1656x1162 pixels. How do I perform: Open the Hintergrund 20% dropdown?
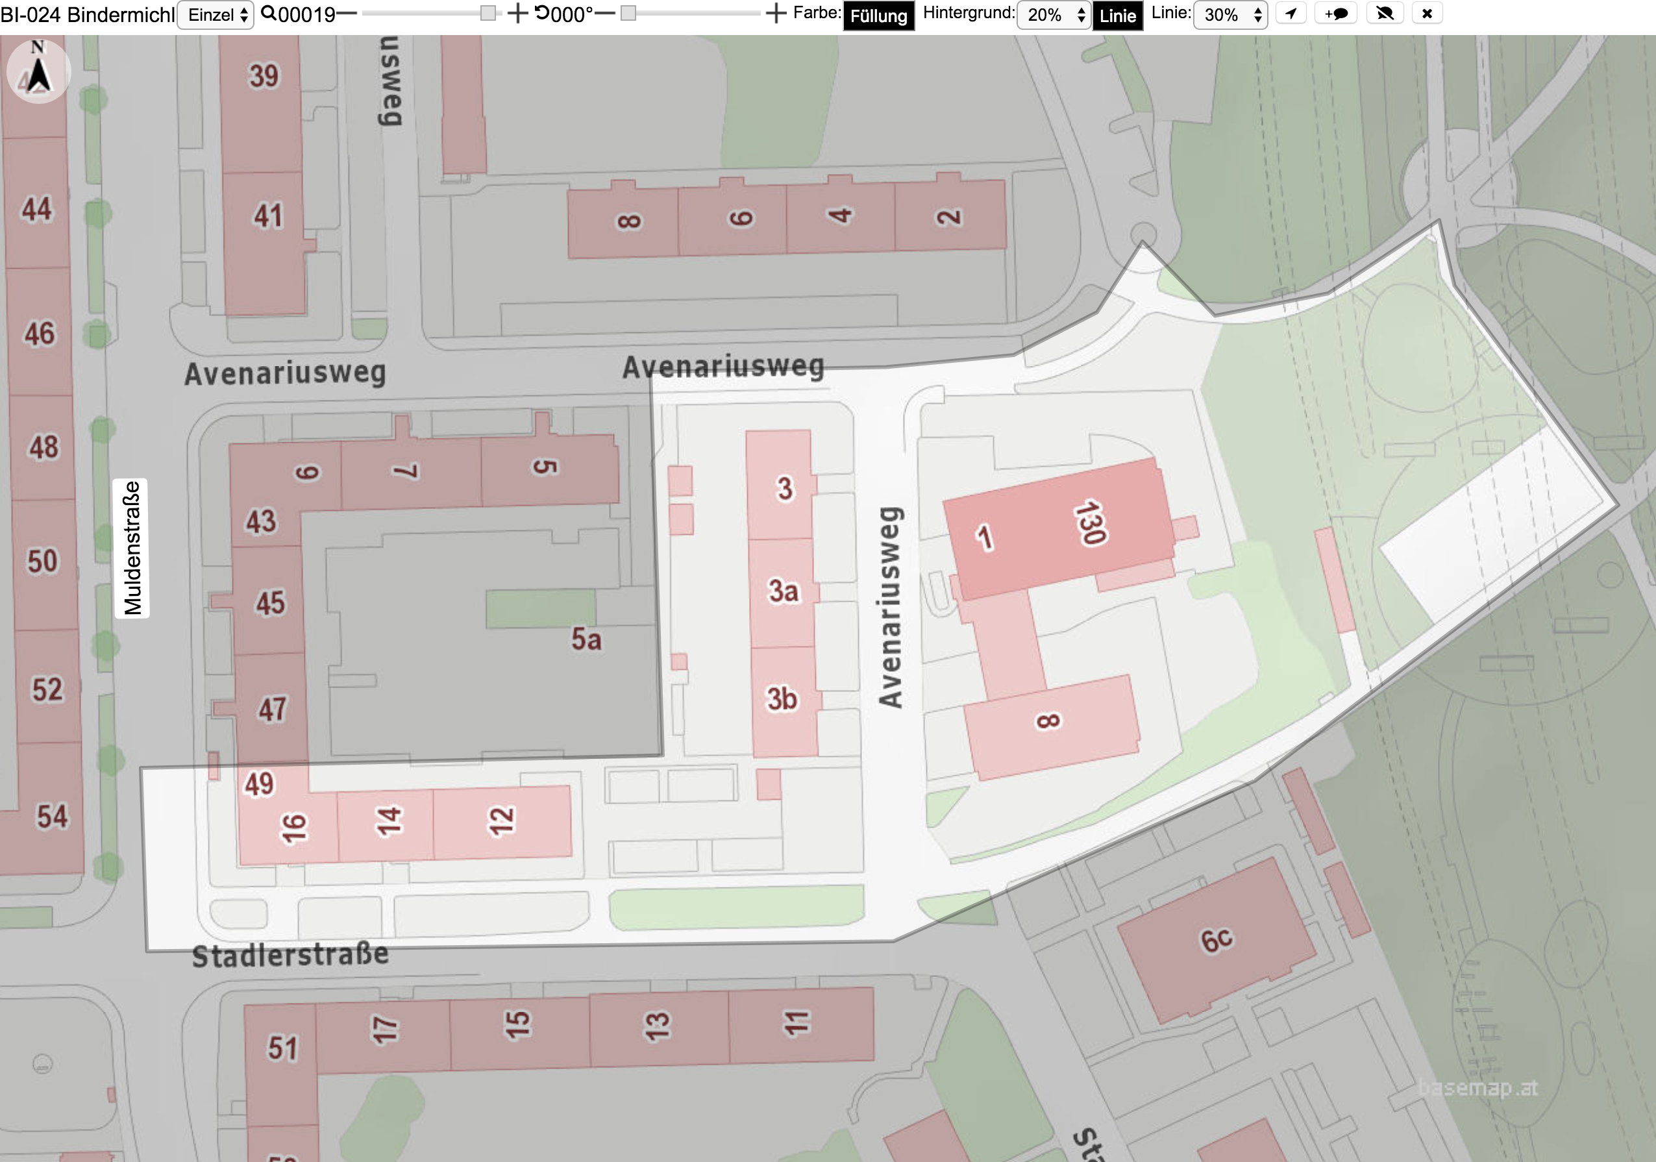click(x=1053, y=14)
